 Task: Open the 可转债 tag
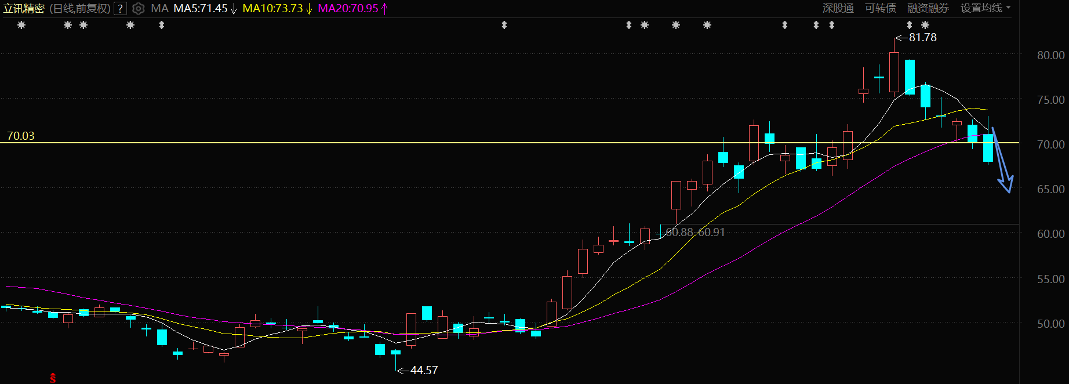pyautogui.click(x=881, y=8)
